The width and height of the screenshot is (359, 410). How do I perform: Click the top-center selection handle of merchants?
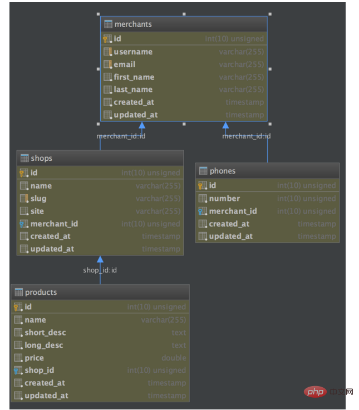point(184,14)
